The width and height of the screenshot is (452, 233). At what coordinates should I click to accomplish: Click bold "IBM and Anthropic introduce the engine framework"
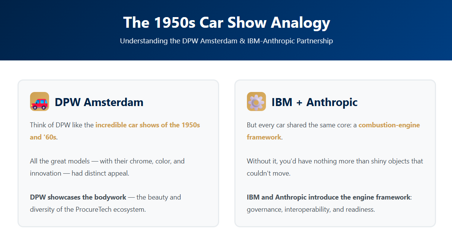[328, 197]
